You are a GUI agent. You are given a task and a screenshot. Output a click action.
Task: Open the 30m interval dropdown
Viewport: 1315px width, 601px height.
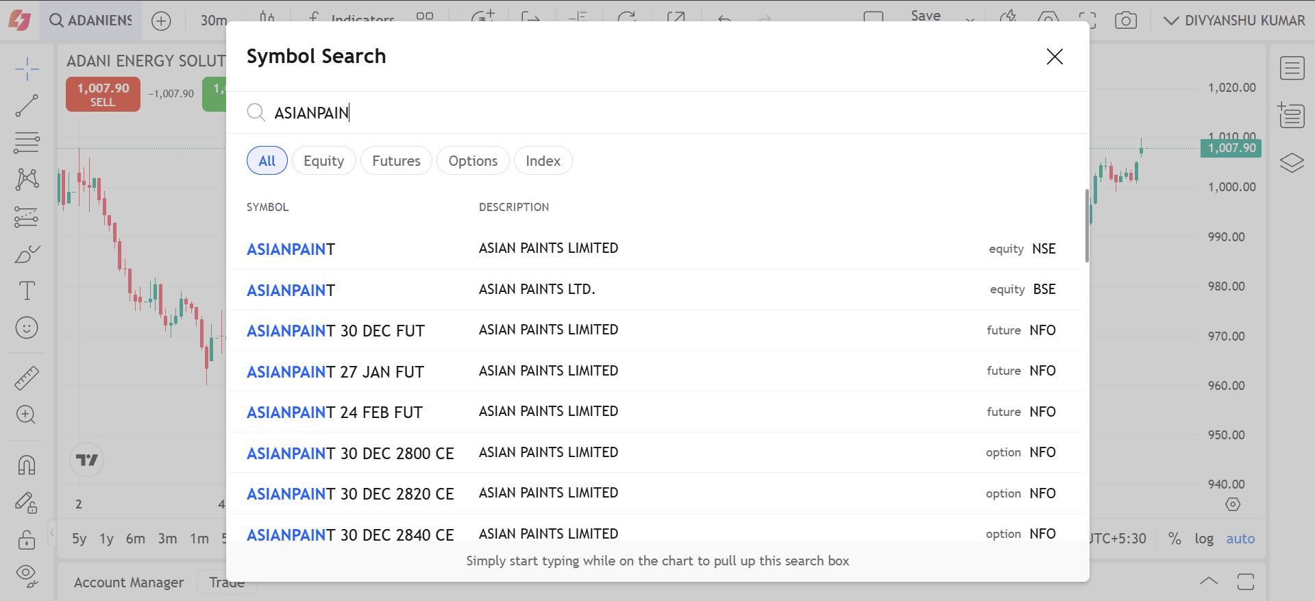click(x=213, y=21)
